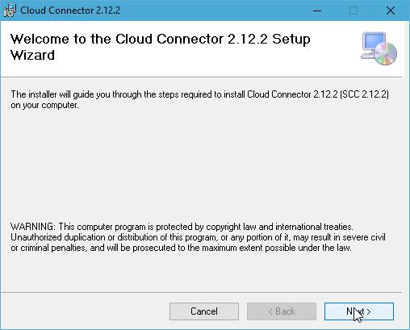
Task: Click the computer monitor in setup graphic
Action: coord(374,44)
